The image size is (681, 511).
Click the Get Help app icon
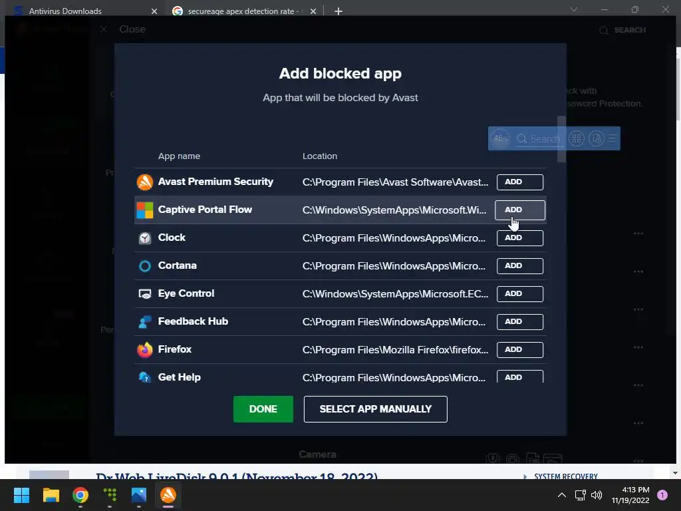coord(144,377)
